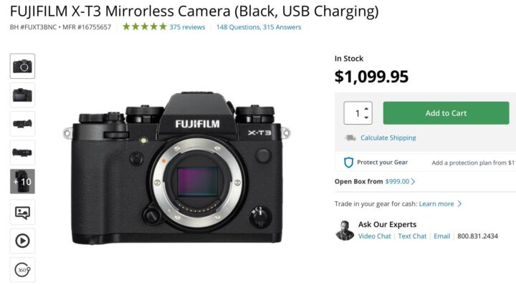This screenshot has width=516, height=285.
Task: Click the Add to Cart button
Action: pos(446,113)
